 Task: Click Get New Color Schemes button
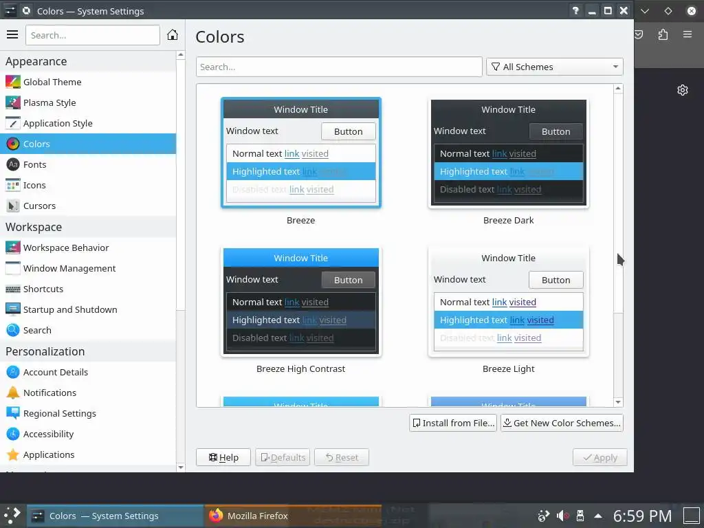562,423
